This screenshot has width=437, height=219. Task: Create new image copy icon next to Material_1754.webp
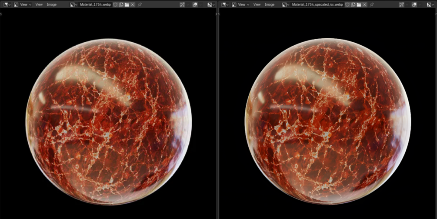pos(121,4)
